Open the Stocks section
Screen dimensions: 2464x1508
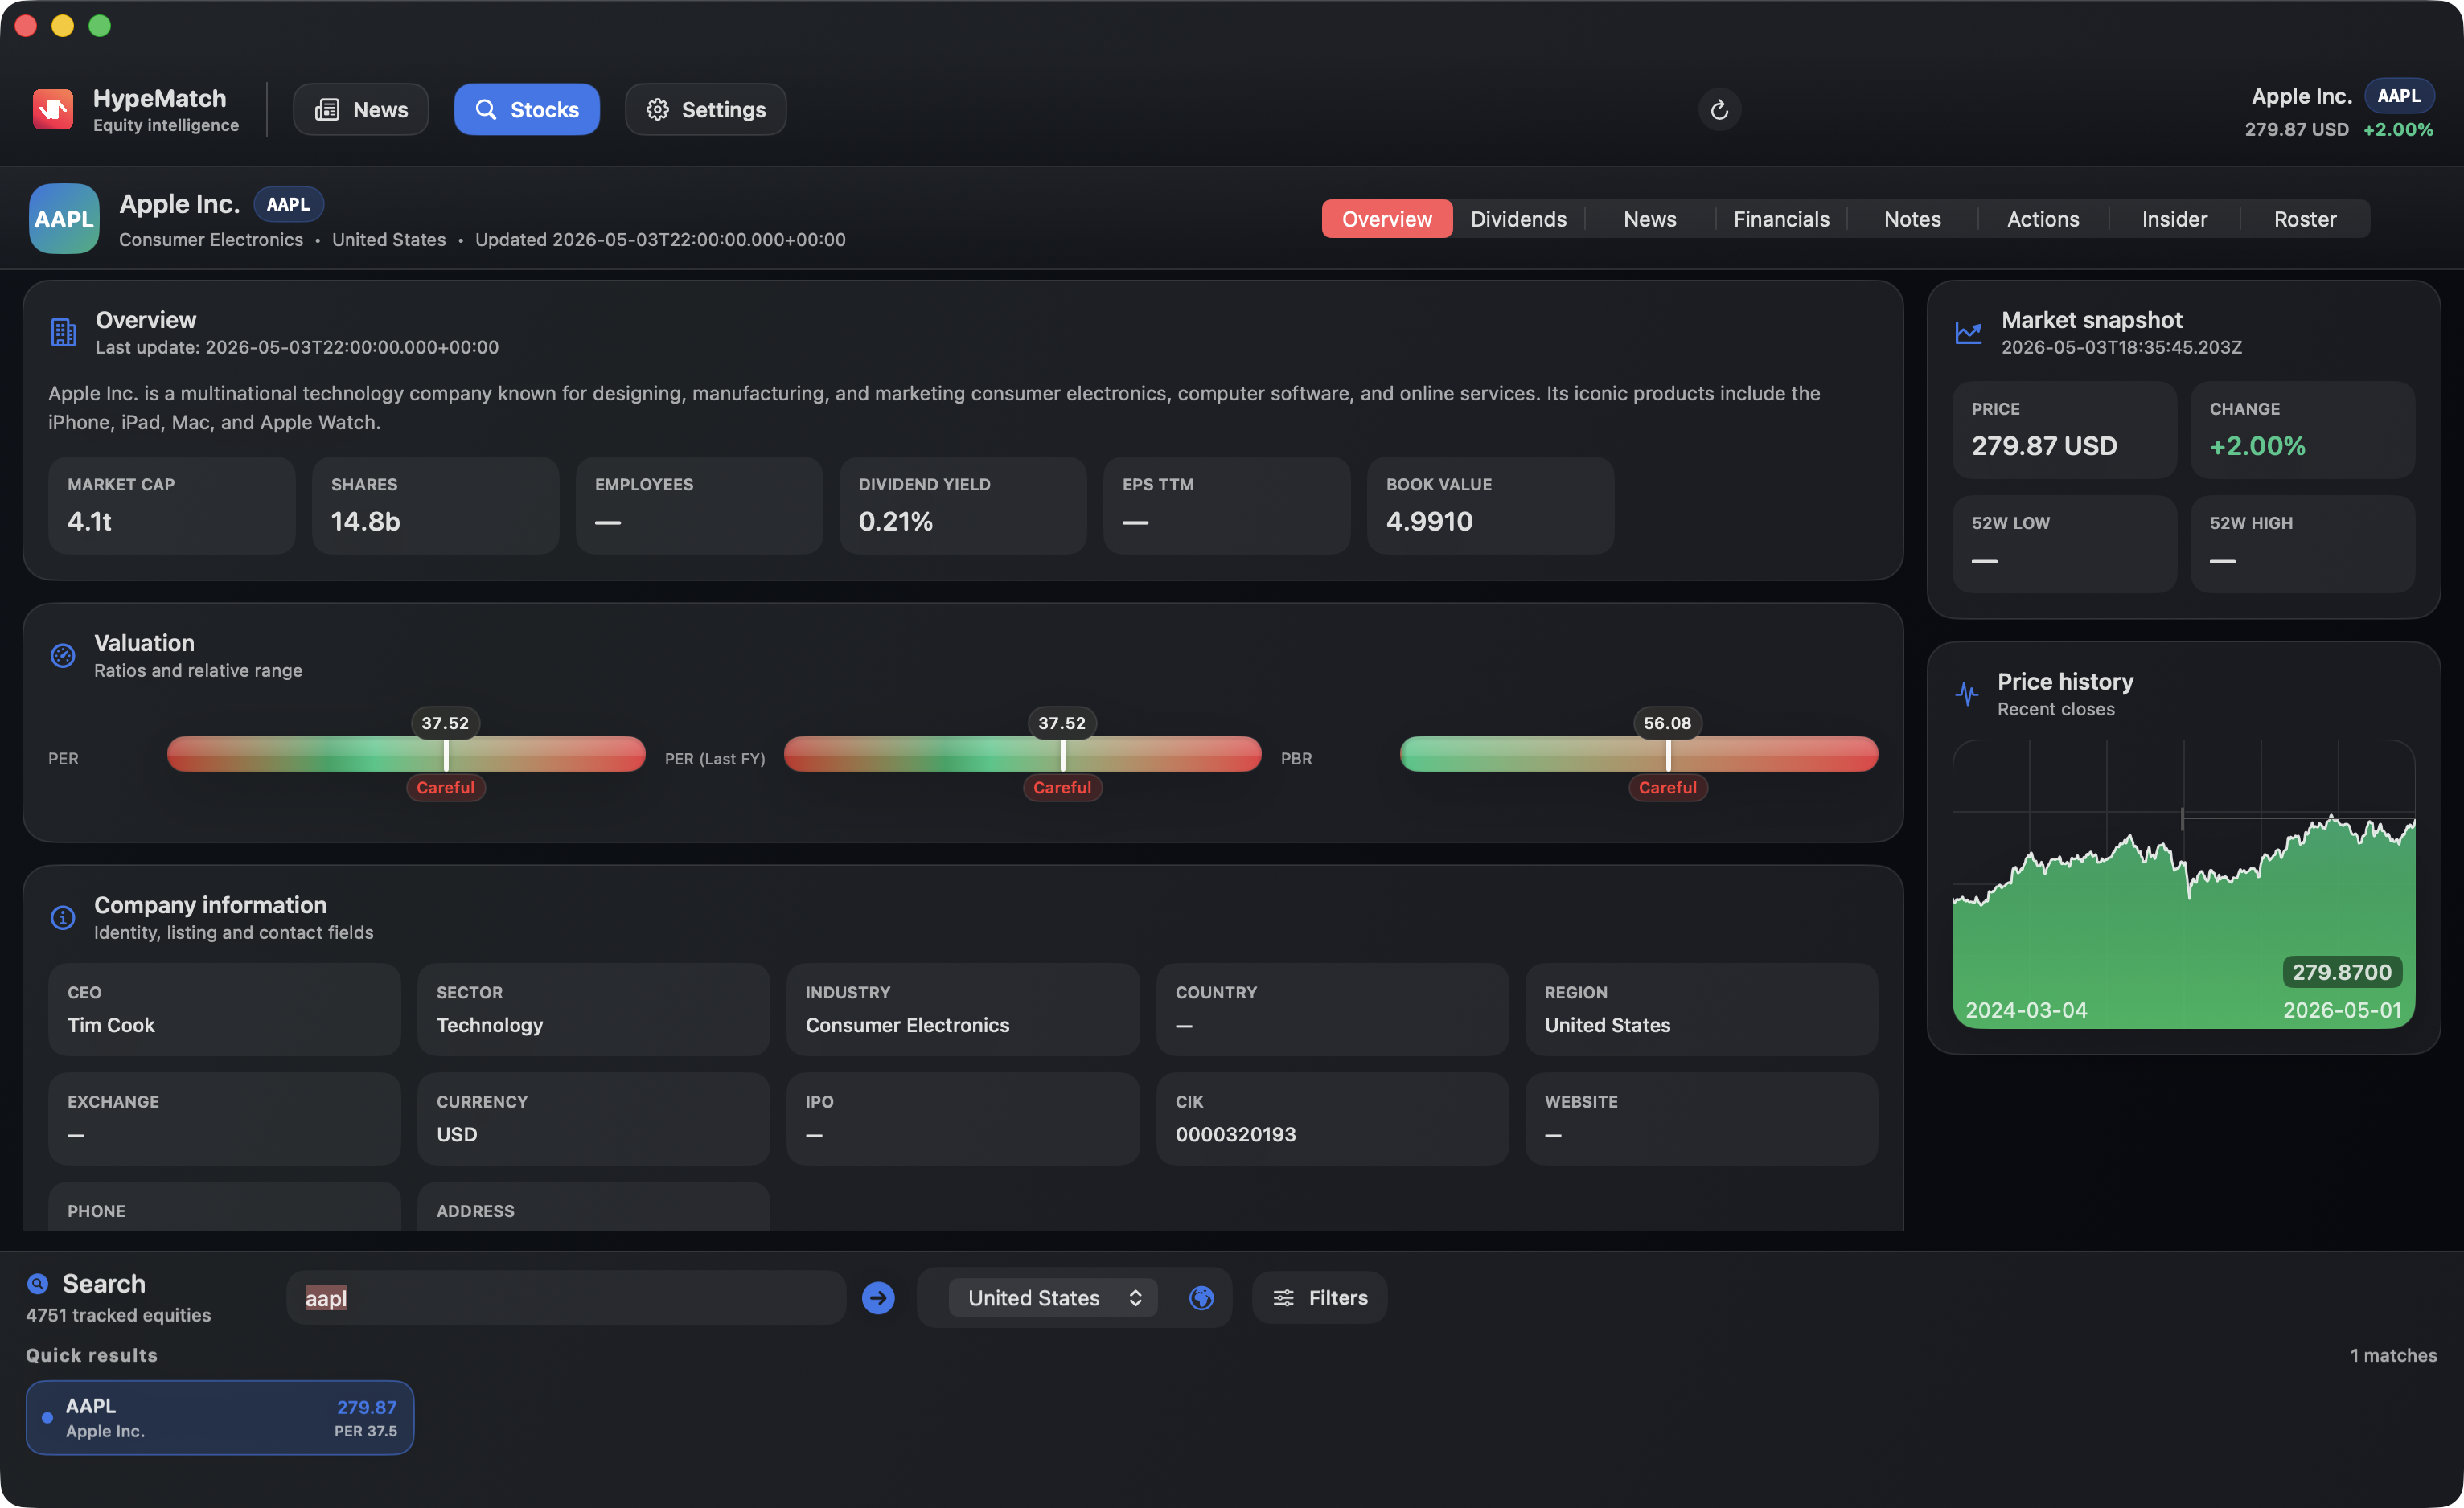[x=527, y=109]
